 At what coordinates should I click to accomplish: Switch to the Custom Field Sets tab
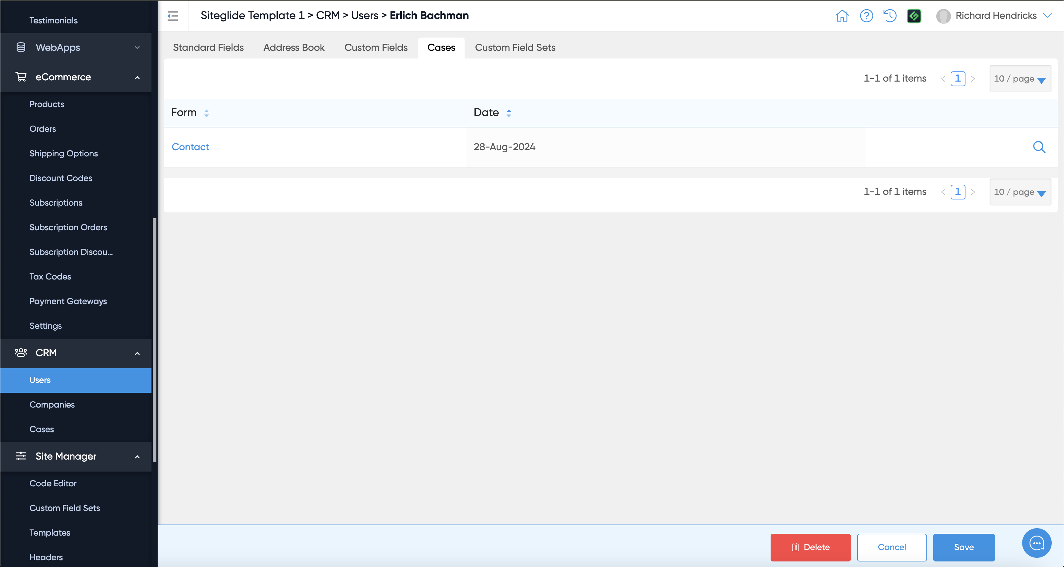tap(515, 47)
